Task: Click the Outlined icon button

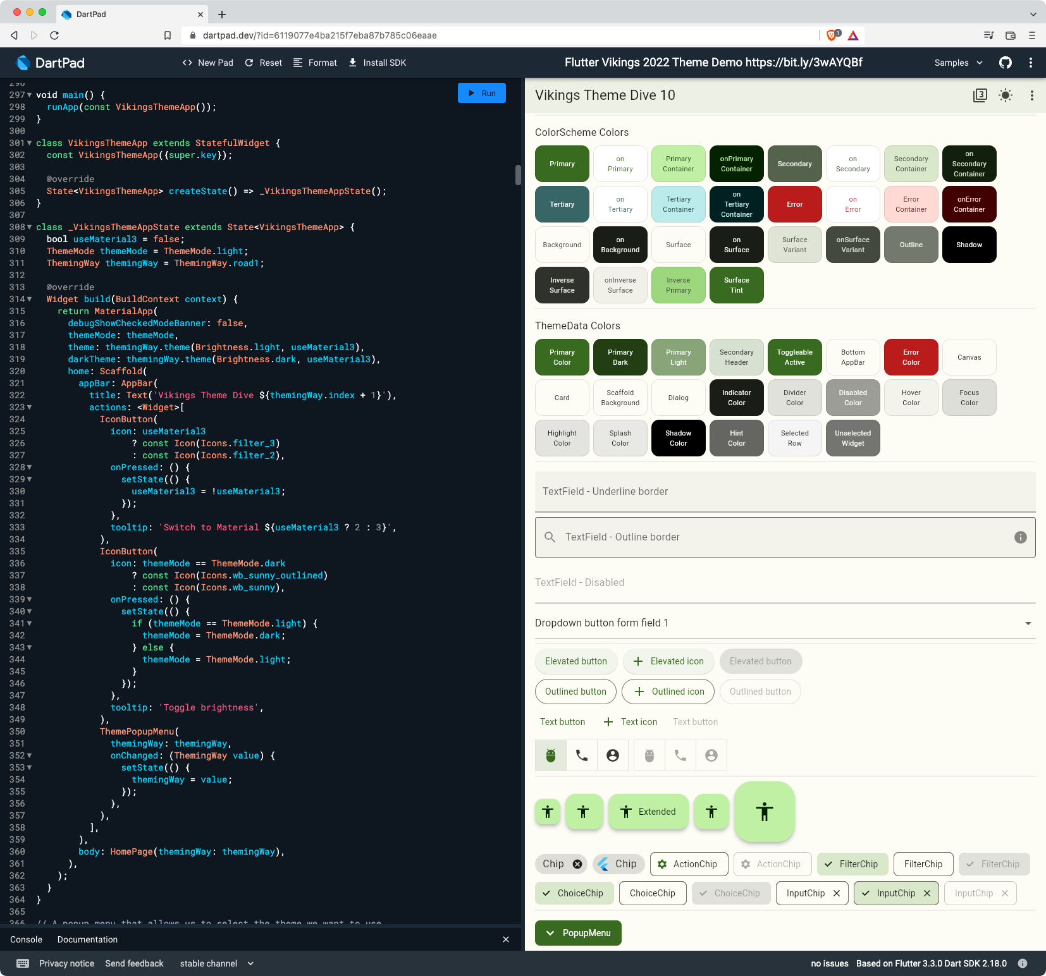Action: pos(668,692)
